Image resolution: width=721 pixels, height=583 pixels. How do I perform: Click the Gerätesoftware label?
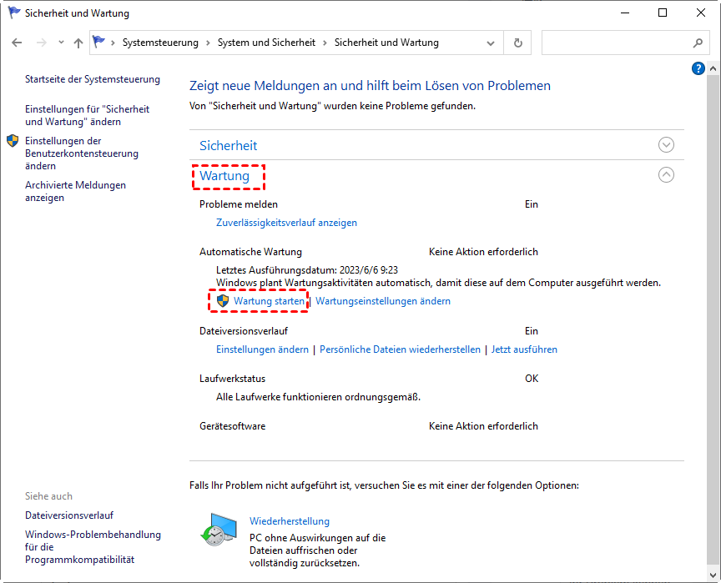click(x=232, y=426)
